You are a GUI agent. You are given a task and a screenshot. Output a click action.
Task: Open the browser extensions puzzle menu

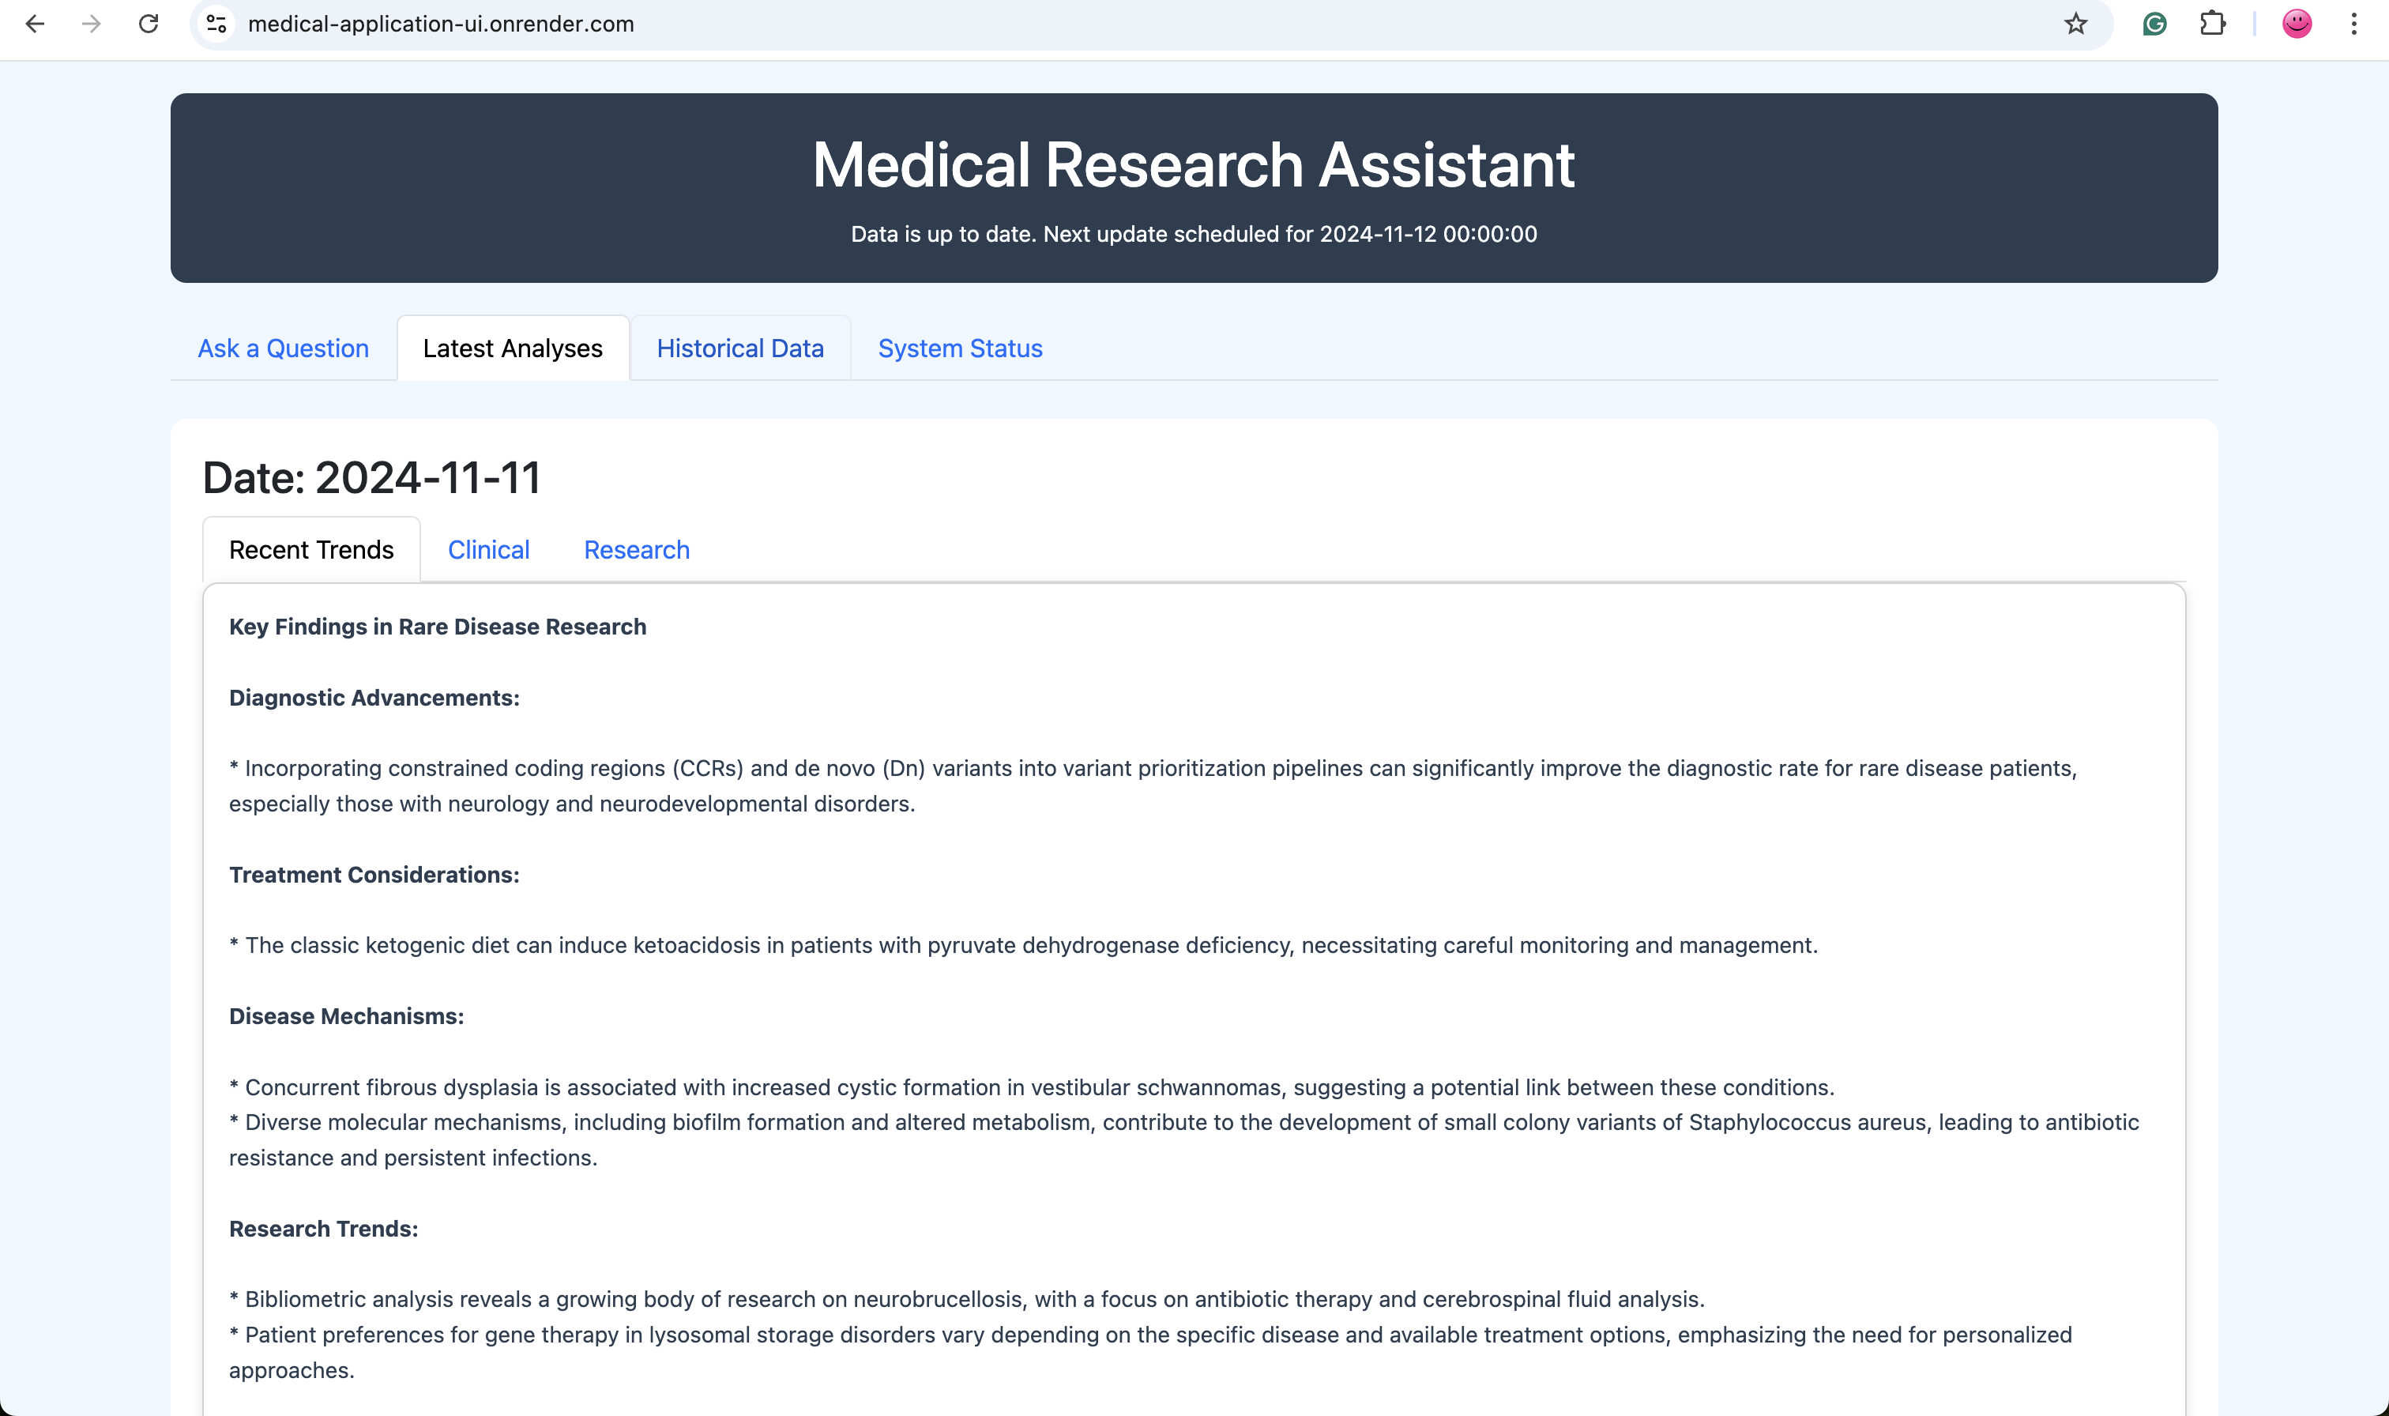coord(2213,24)
